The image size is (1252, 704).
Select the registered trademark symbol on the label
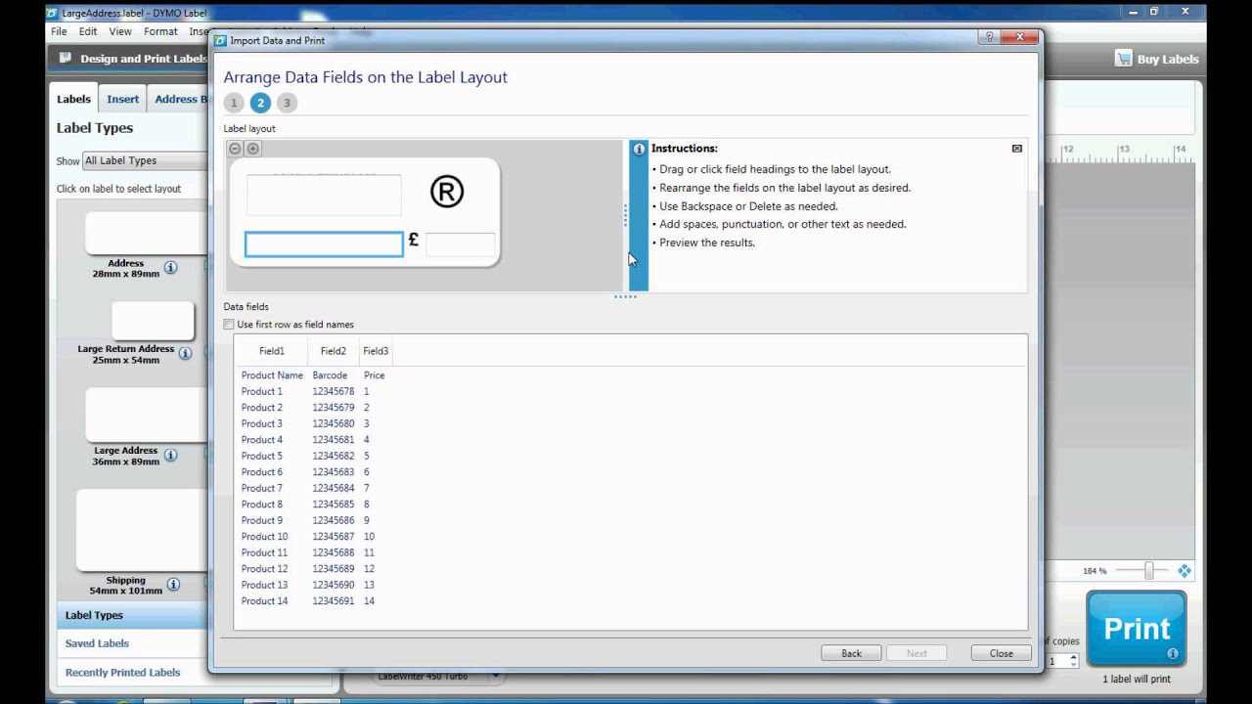click(447, 192)
